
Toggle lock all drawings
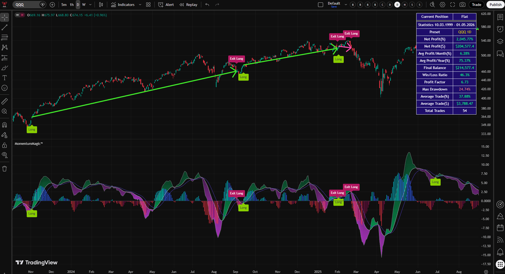[x=5, y=145]
